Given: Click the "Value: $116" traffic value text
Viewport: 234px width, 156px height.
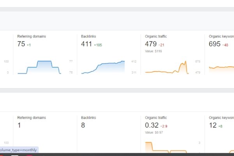Looking at the screenshot, I should pyautogui.click(x=154, y=51).
